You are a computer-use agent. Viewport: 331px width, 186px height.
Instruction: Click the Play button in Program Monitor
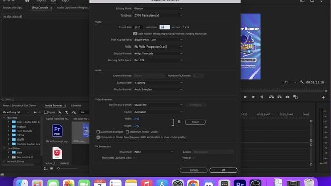(x=245, y=97)
